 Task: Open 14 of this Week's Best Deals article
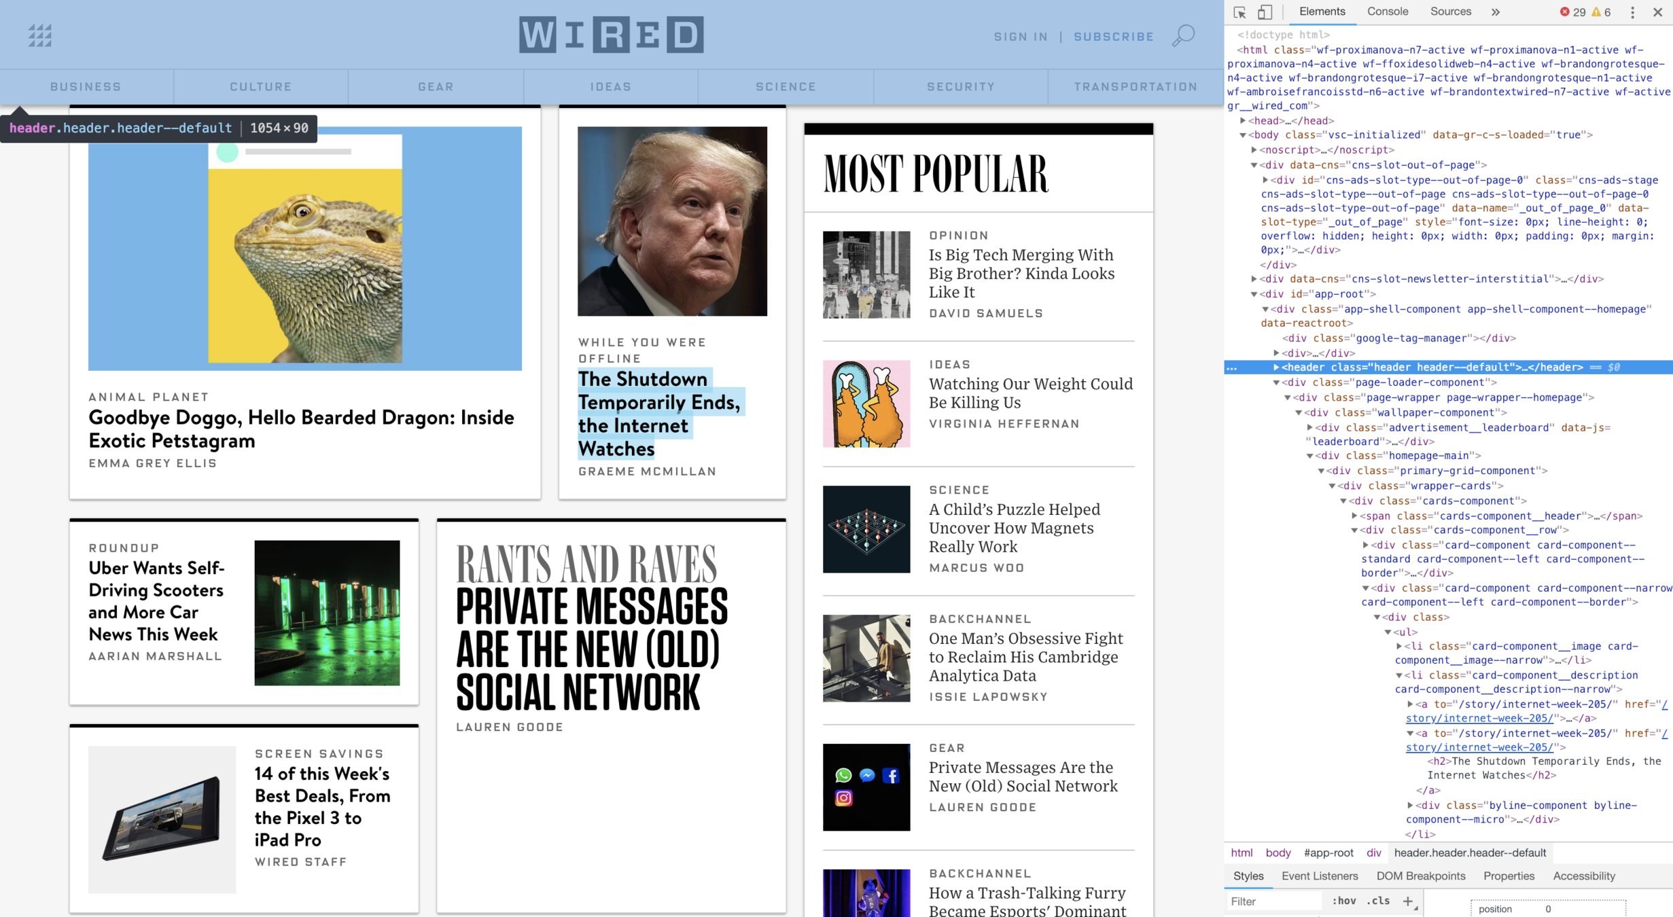[x=322, y=806]
